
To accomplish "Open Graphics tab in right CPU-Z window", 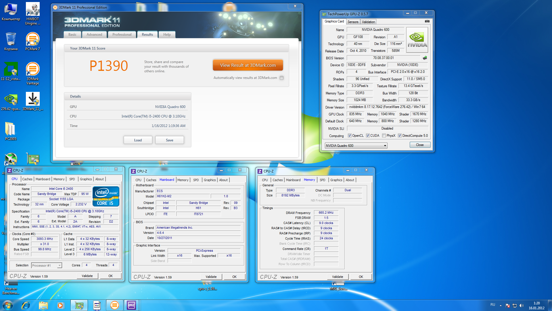I will [x=336, y=180].
